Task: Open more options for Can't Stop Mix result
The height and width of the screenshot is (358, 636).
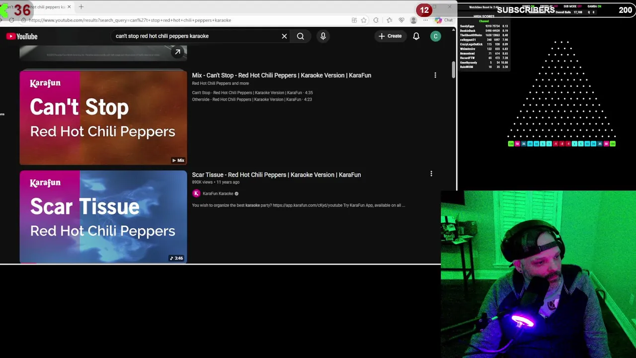Action: (435, 75)
